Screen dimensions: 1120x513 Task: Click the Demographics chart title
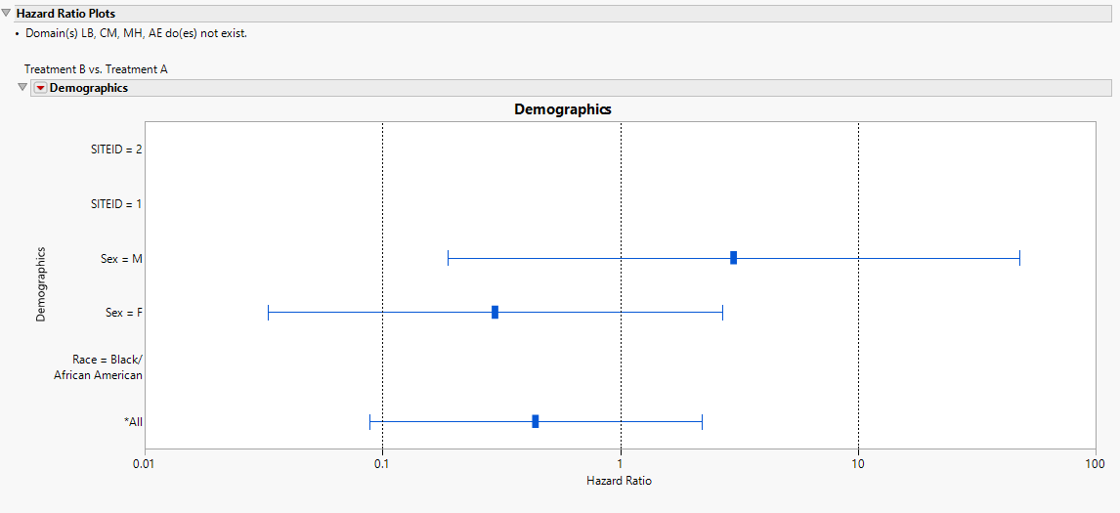[x=563, y=110]
